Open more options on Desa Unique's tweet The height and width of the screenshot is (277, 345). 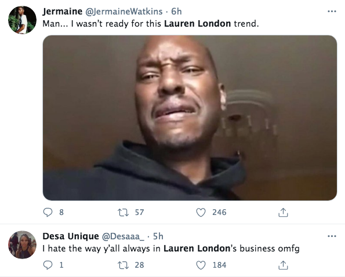coord(332,236)
